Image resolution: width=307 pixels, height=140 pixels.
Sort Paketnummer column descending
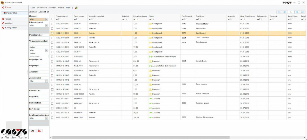78,19
